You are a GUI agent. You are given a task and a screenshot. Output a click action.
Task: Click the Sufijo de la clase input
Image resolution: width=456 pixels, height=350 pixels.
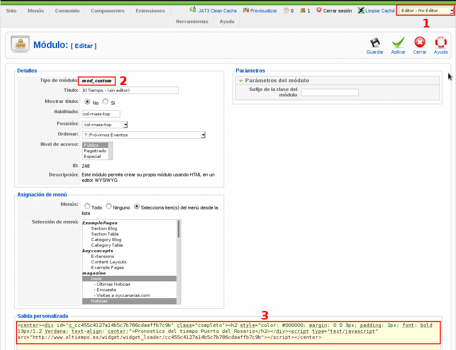pyautogui.click(x=330, y=92)
